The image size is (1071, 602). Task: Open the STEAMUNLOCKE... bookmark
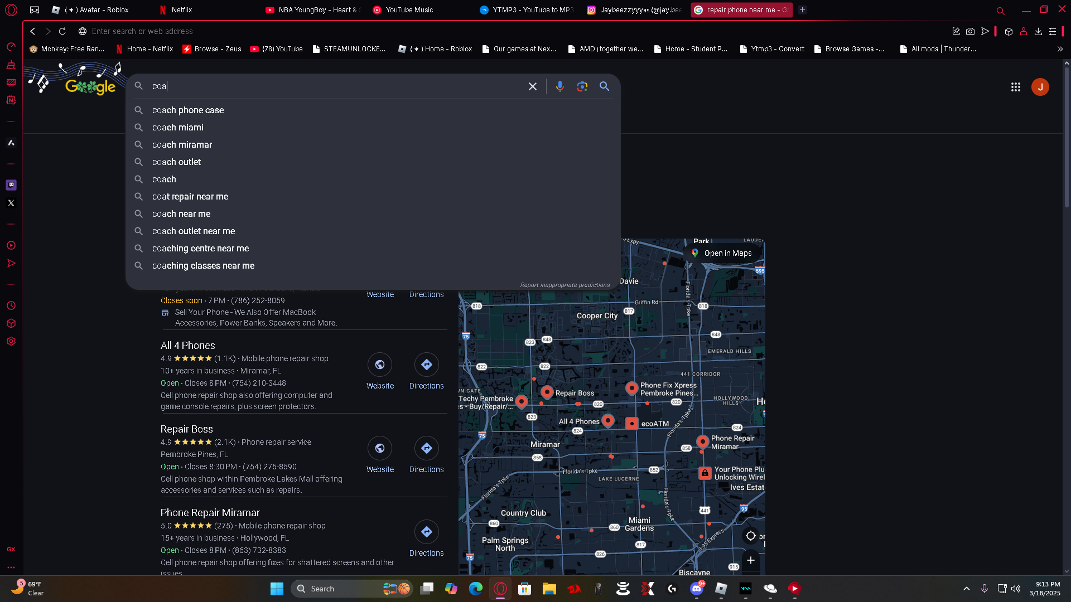(x=349, y=49)
